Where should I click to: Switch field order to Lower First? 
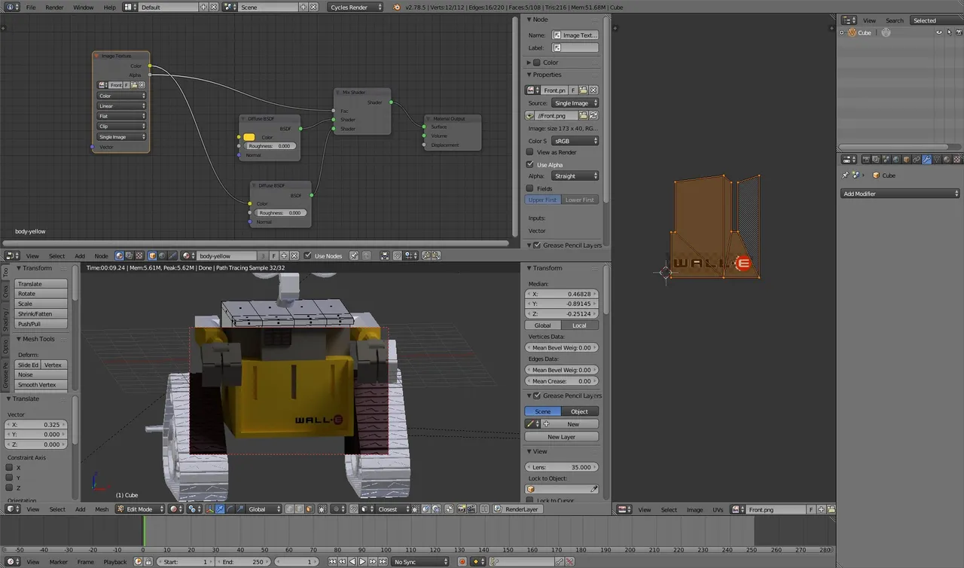pos(580,200)
